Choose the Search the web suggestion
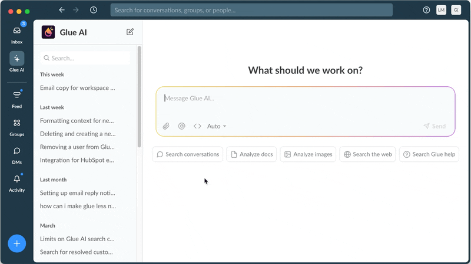The width and height of the screenshot is (471, 264). pyautogui.click(x=367, y=154)
